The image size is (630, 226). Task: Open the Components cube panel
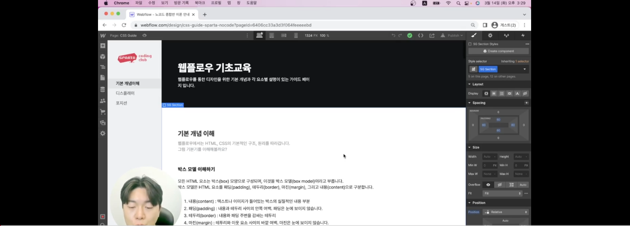coord(103,56)
